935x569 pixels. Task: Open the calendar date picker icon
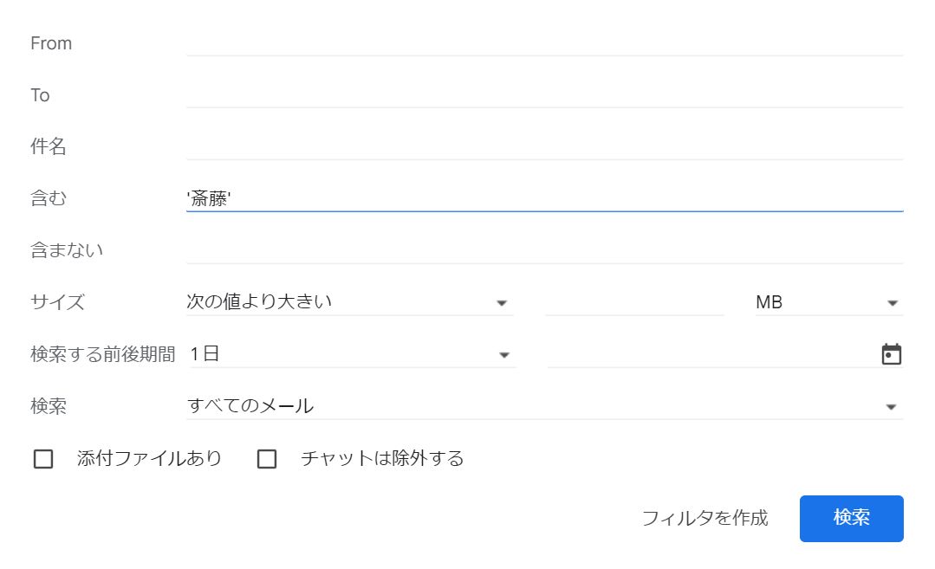coord(891,354)
